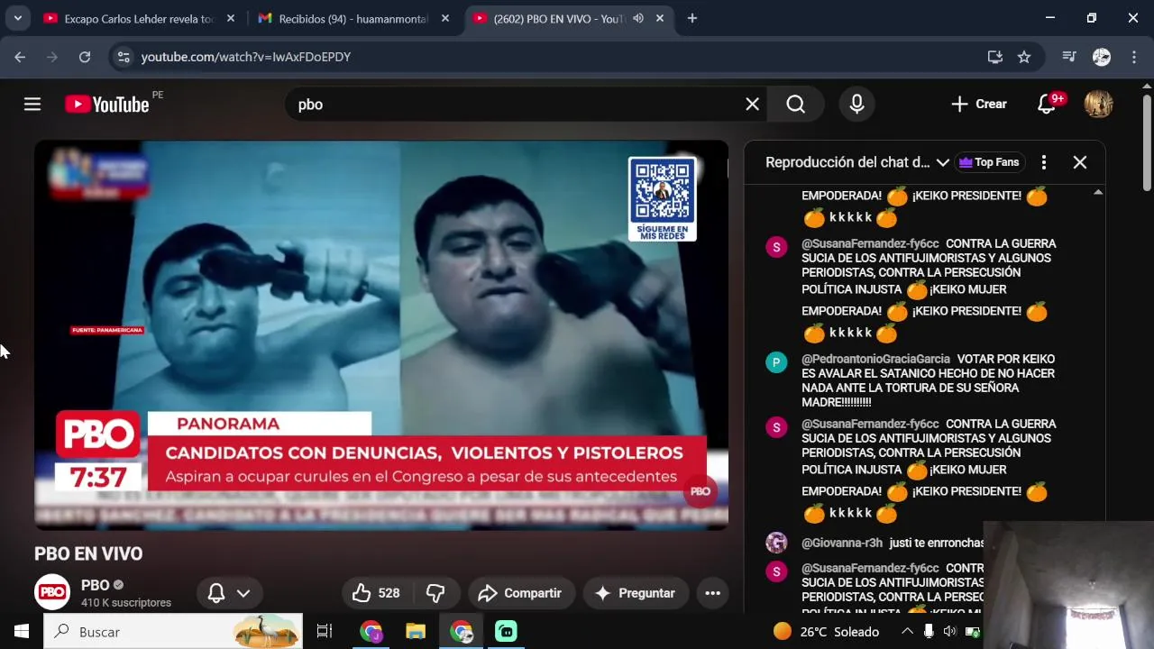Open the PBO channel avatar
1154x649 pixels.
pyautogui.click(x=52, y=592)
